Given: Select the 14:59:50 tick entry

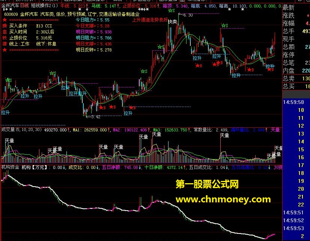Looking at the screenshot, I should pyautogui.click(x=293, y=102).
